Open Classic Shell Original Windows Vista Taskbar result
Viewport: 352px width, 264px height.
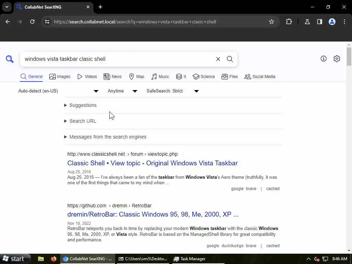(152, 163)
